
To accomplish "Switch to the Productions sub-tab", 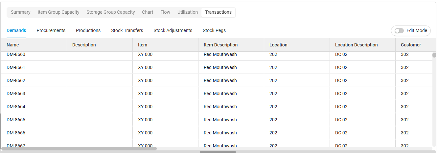I will point(88,31).
